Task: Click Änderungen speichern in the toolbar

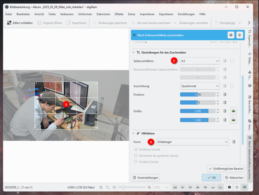Action: 110,23
